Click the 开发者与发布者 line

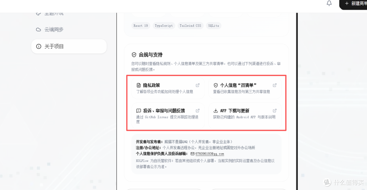184,142
